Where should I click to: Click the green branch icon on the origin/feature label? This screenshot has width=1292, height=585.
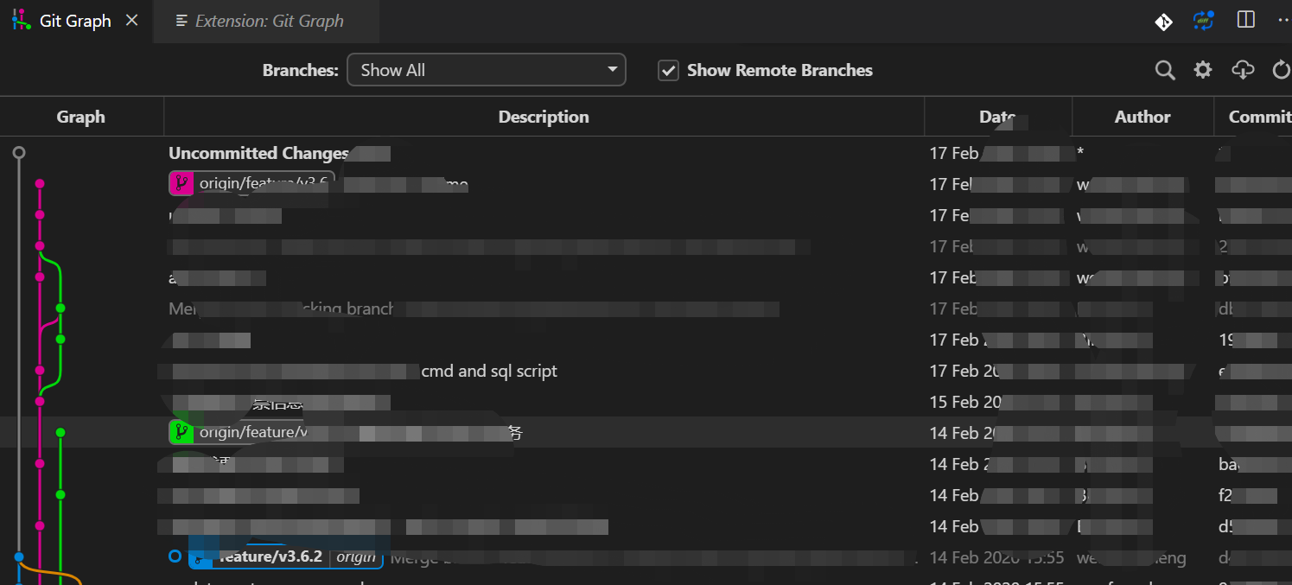point(181,431)
